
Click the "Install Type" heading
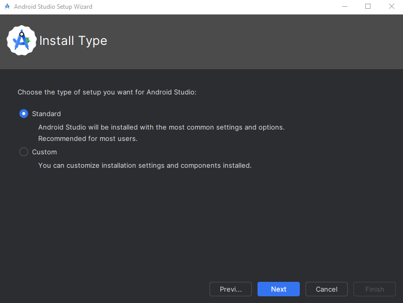(x=73, y=41)
